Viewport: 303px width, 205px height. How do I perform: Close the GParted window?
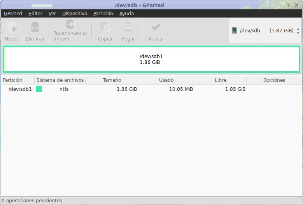click(x=297, y=5)
